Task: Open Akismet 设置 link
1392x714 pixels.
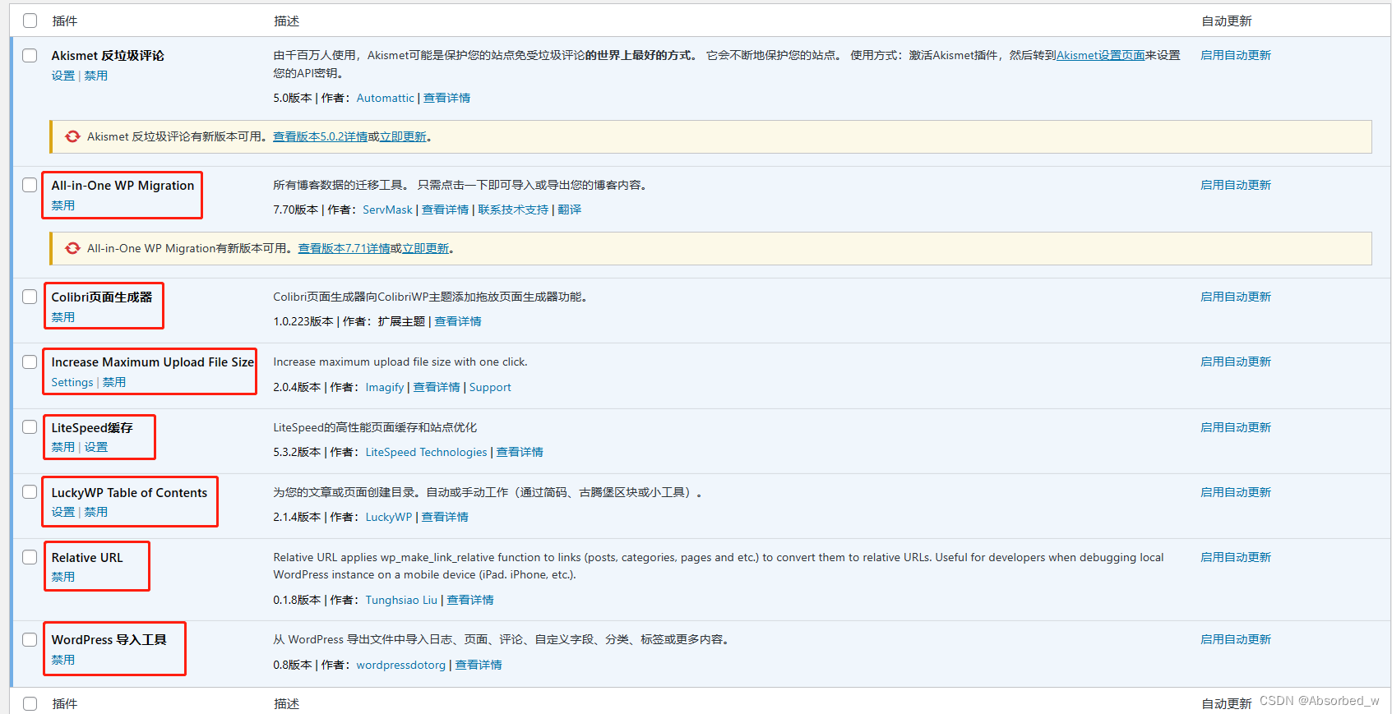Action: (x=63, y=76)
